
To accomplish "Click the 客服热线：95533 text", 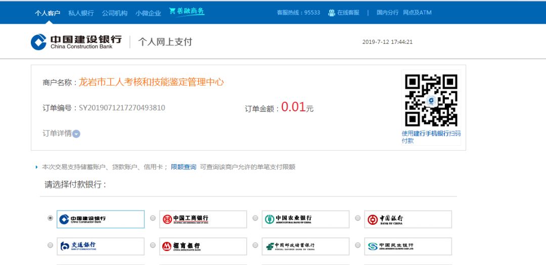I will pyautogui.click(x=298, y=13).
